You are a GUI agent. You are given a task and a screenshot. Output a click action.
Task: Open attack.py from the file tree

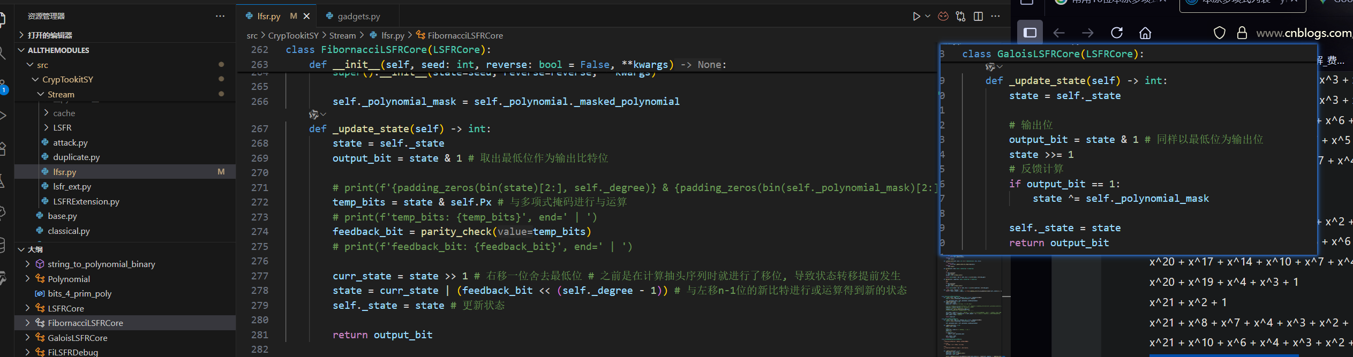coord(70,142)
